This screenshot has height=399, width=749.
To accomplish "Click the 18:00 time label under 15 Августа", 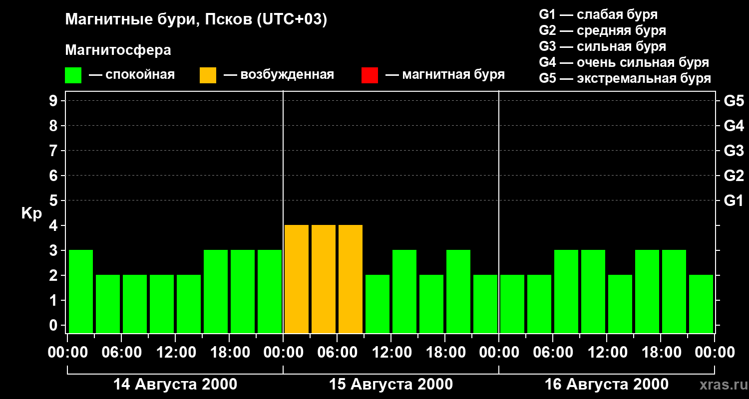I will tap(445, 353).
